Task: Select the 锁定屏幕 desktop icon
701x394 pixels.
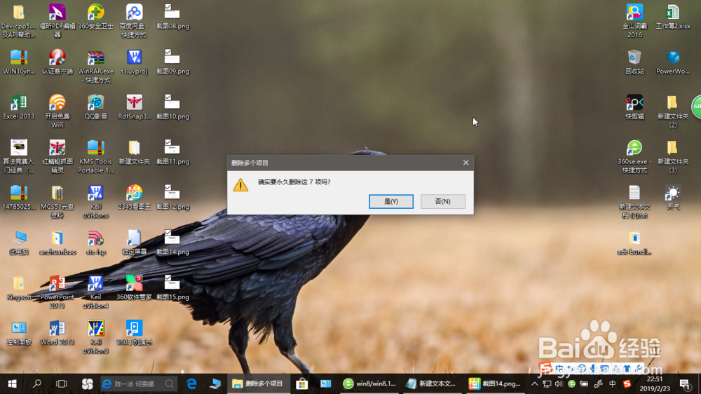Action: 134,243
